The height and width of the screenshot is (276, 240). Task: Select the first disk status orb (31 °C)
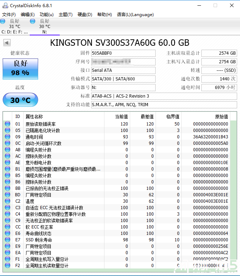[x=3, y=21]
